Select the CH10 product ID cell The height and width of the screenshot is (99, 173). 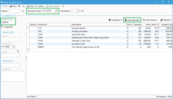pos(54,41)
